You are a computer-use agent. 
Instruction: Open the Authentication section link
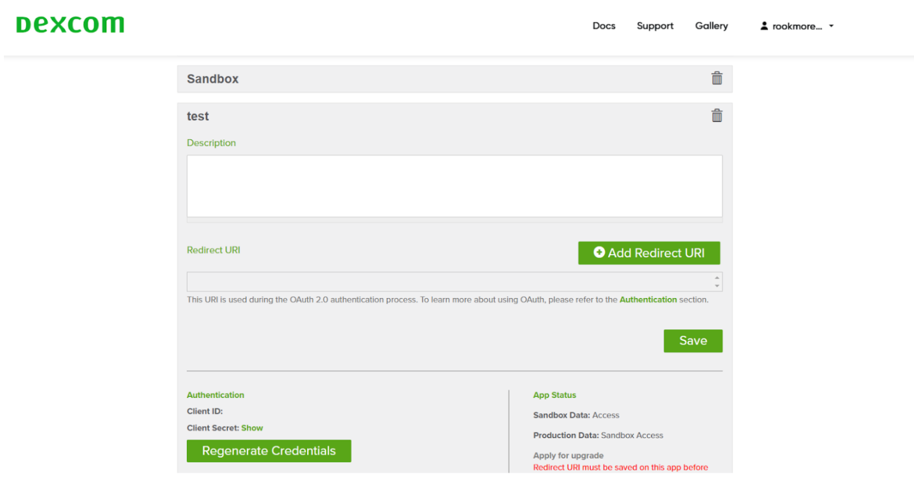coord(648,300)
